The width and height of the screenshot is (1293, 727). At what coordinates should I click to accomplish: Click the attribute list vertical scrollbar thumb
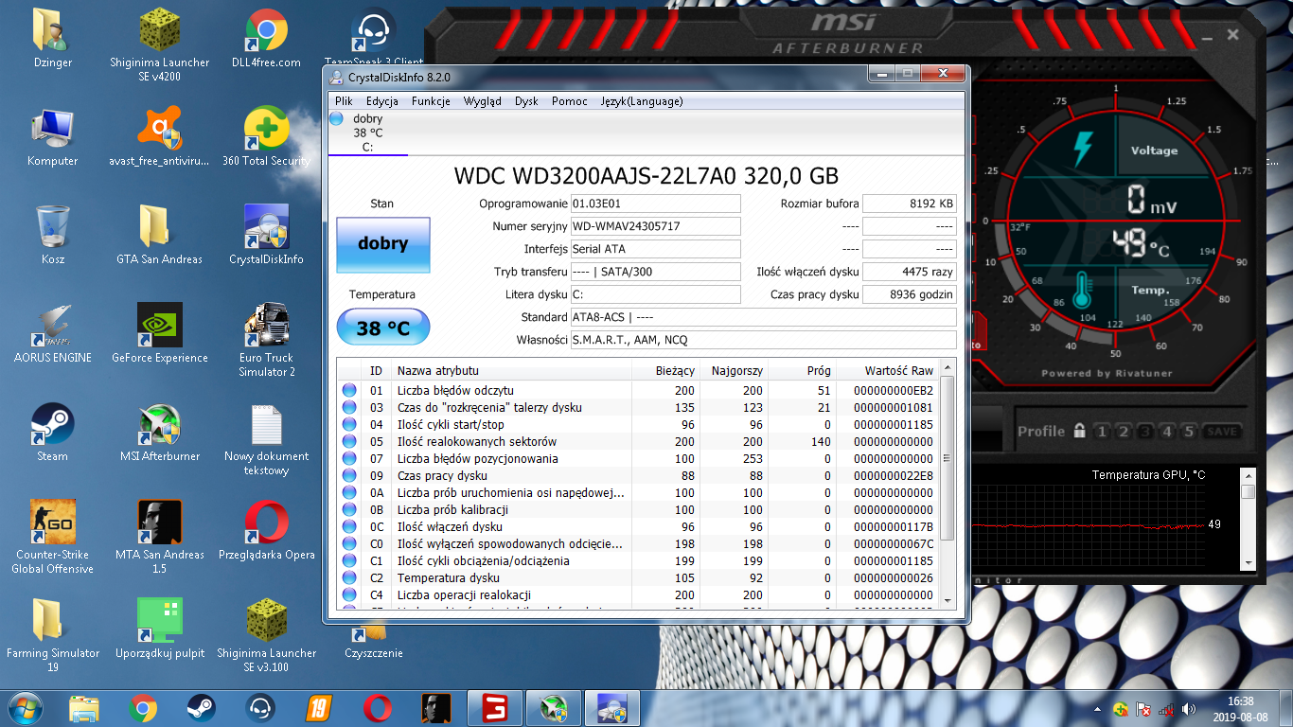tap(948, 458)
